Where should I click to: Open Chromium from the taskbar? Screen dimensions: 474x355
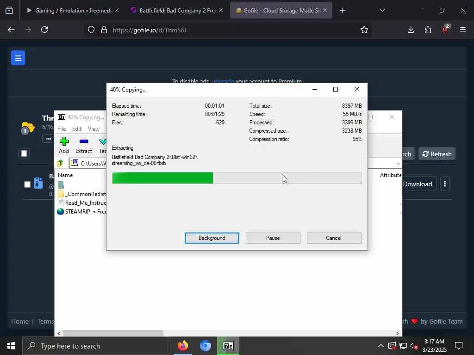[x=205, y=346]
